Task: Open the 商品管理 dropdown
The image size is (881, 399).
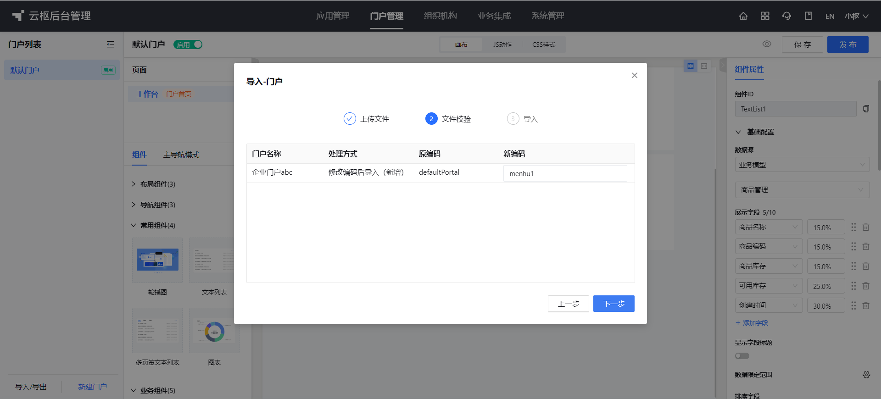Action: [x=802, y=189]
